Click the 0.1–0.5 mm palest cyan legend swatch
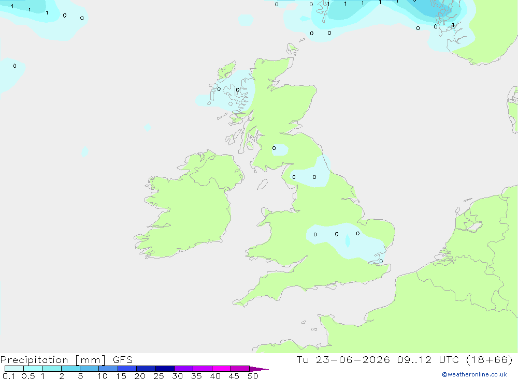Screen dimensions: 518x379 [14, 369]
